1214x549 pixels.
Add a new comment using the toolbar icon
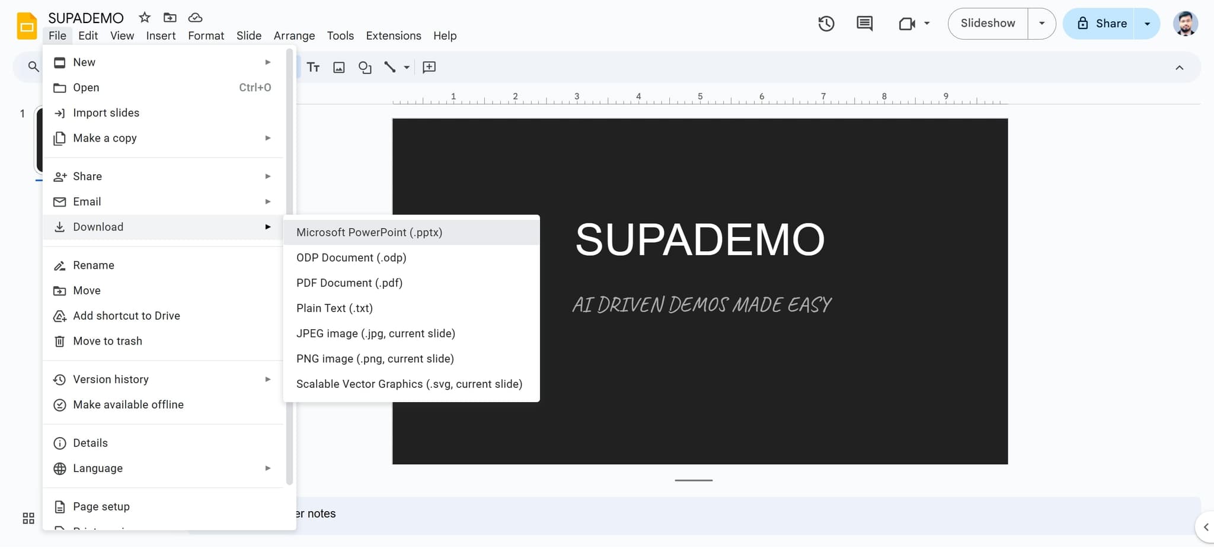pos(428,67)
